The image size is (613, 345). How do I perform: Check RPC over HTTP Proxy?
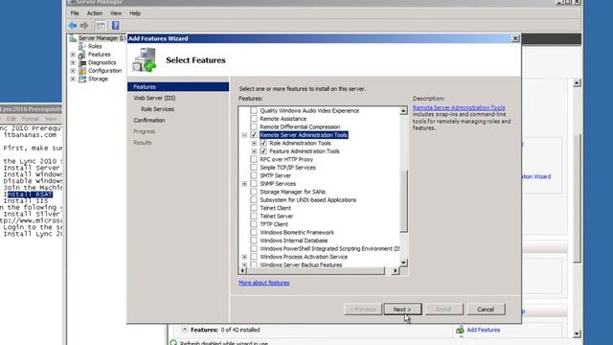coord(254,159)
